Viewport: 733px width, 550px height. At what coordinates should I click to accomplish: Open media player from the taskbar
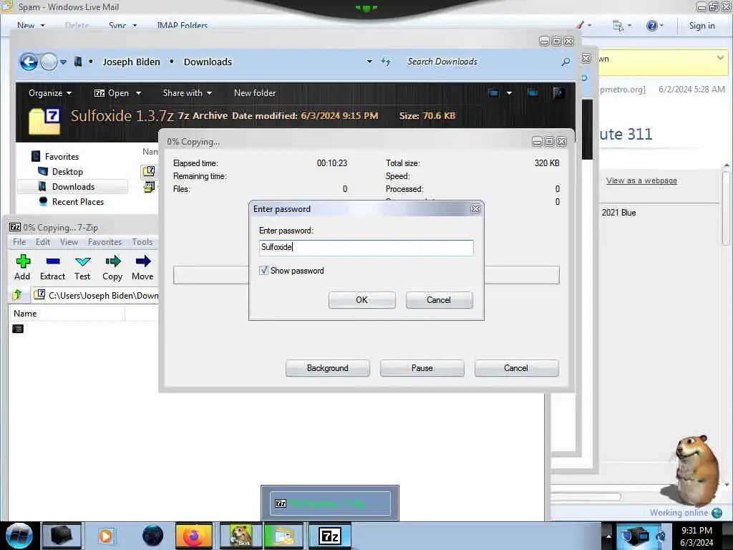[106, 536]
